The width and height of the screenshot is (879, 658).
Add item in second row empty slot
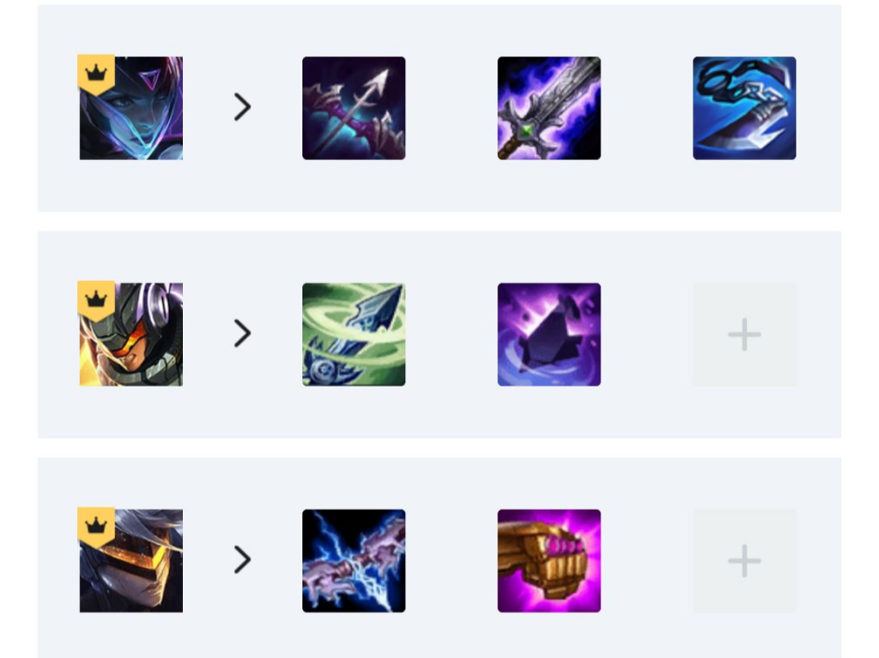click(x=745, y=335)
